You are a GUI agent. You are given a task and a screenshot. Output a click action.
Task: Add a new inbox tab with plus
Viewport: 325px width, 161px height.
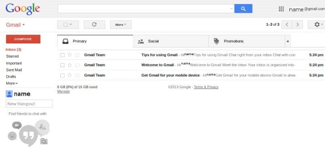tap(287, 41)
